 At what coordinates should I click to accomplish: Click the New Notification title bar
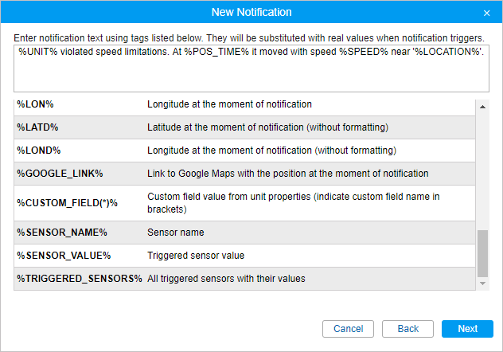(251, 13)
